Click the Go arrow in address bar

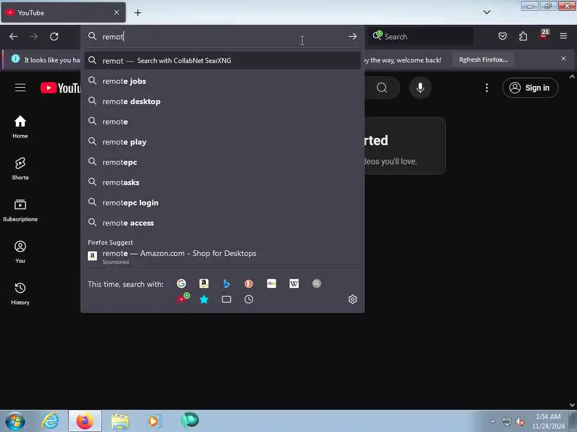click(x=353, y=37)
